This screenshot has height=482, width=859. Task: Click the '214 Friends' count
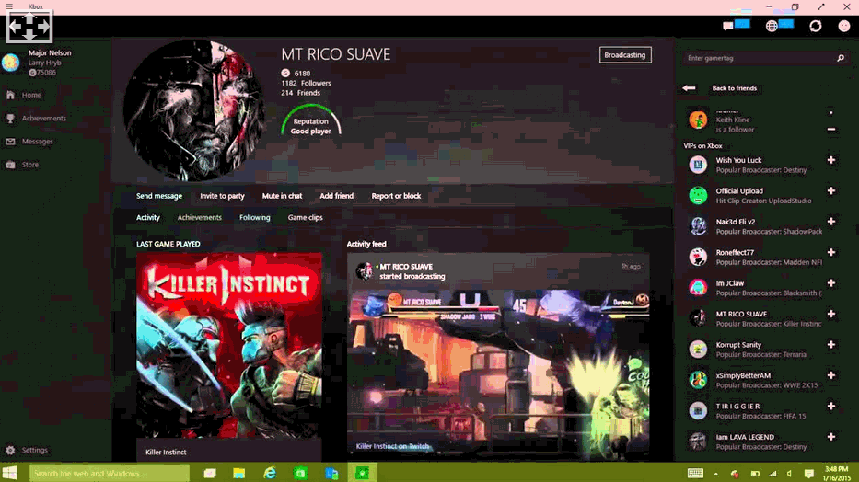coord(301,93)
